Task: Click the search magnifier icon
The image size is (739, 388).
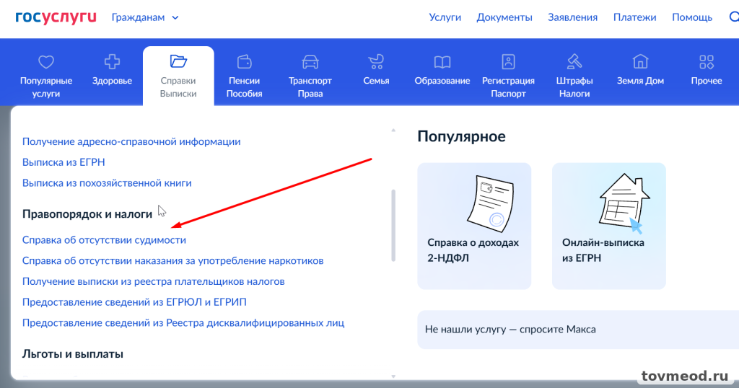Action: click(x=734, y=17)
